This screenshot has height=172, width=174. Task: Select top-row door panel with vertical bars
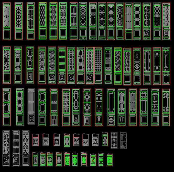pyautogui.click(x=128, y=21)
